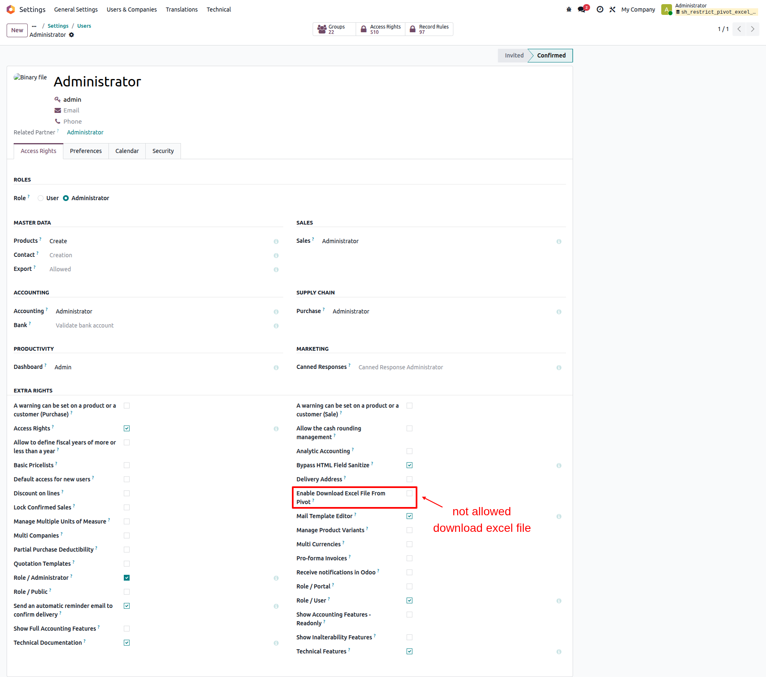Open the Related Partner Administrator link
Image resolution: width=766 pixels, height=677 pixels.
click(x=85, y=132)
